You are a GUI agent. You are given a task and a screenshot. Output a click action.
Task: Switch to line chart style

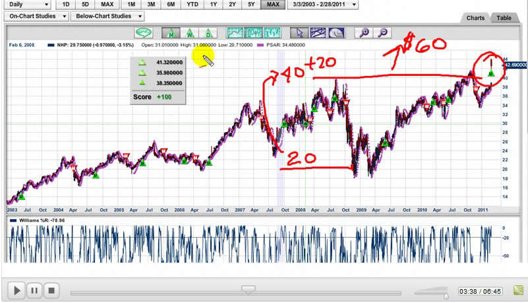point(235,33)
